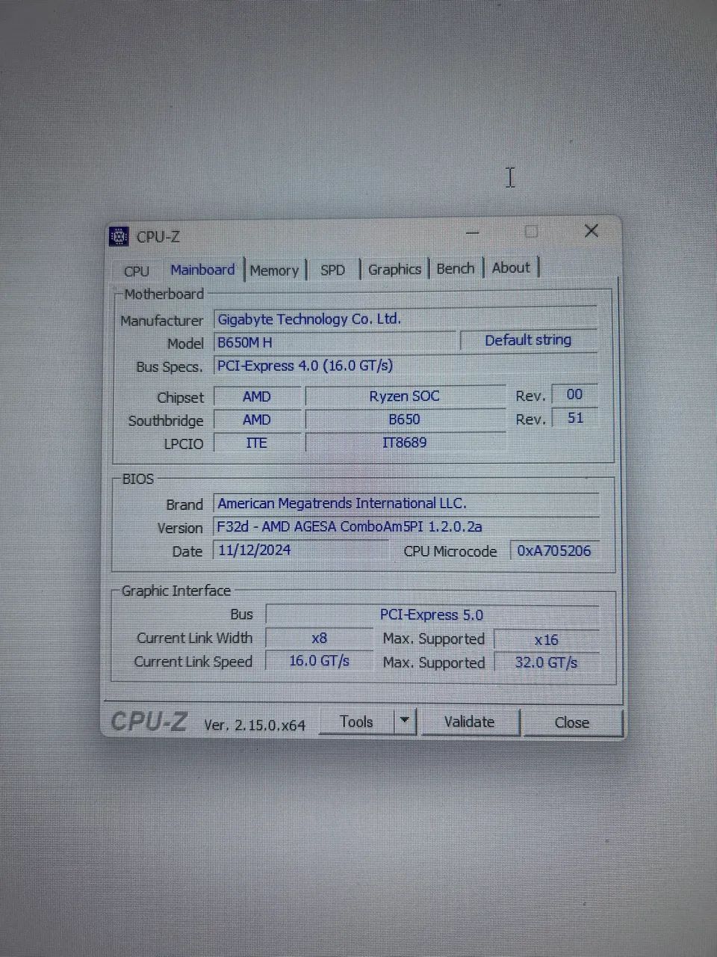Click Max. Supported link width x16

tap(546, 640)
